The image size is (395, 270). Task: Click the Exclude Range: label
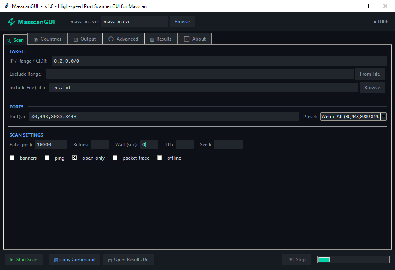26,74
